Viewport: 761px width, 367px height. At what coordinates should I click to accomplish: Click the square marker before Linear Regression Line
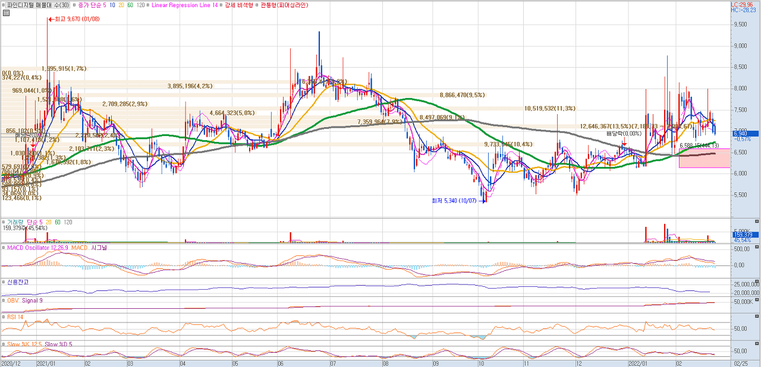[147, 5]
